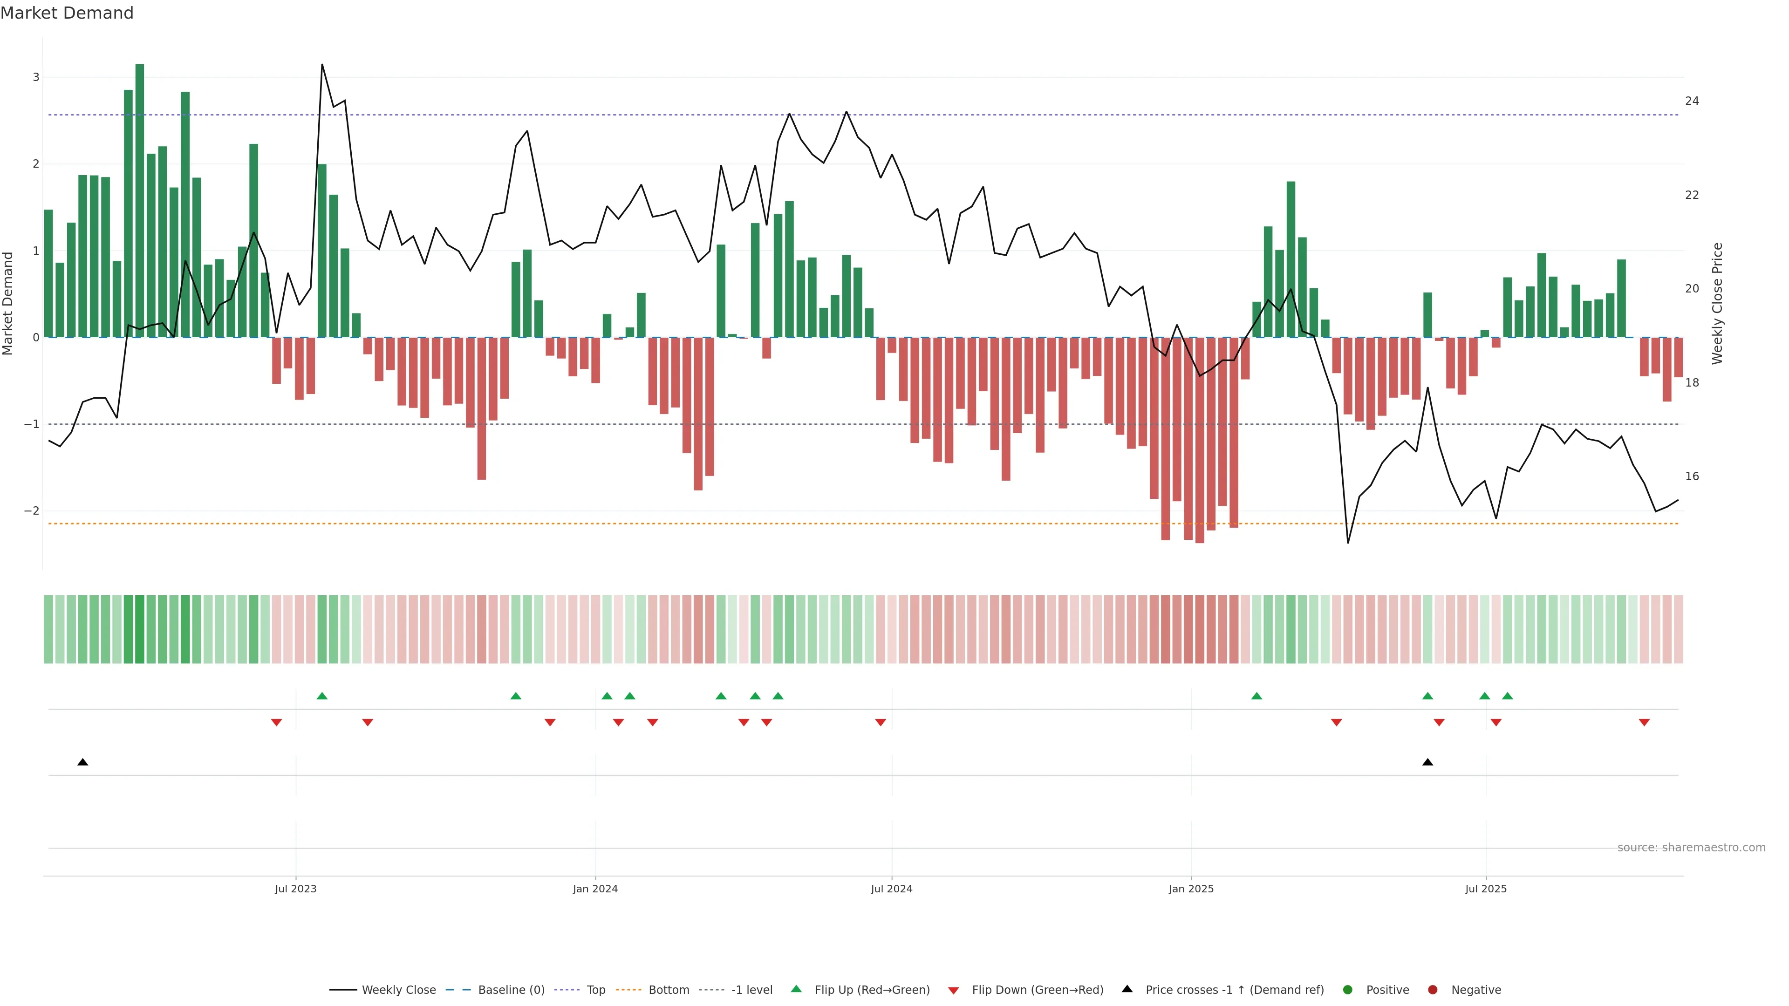Click the 'Market Demand' chart title
This screenshot has height=1006, width=1789.
(x=67, y=13)
